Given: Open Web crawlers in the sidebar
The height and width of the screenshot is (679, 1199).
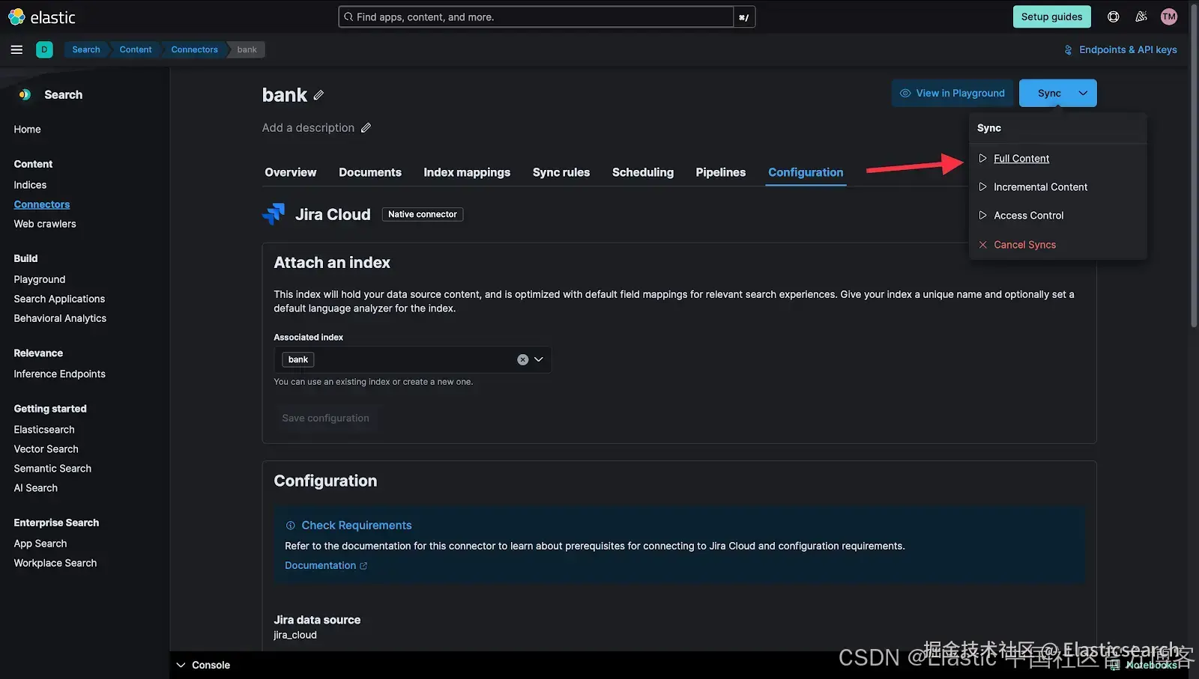Looking at the screenshot, I should pos(45,224).
